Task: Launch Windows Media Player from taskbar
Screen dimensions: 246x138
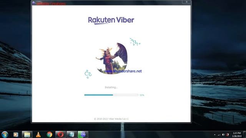Action: [x=16, y=135]
